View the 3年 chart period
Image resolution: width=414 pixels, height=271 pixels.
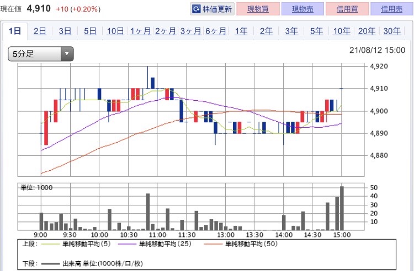[291, 31]
